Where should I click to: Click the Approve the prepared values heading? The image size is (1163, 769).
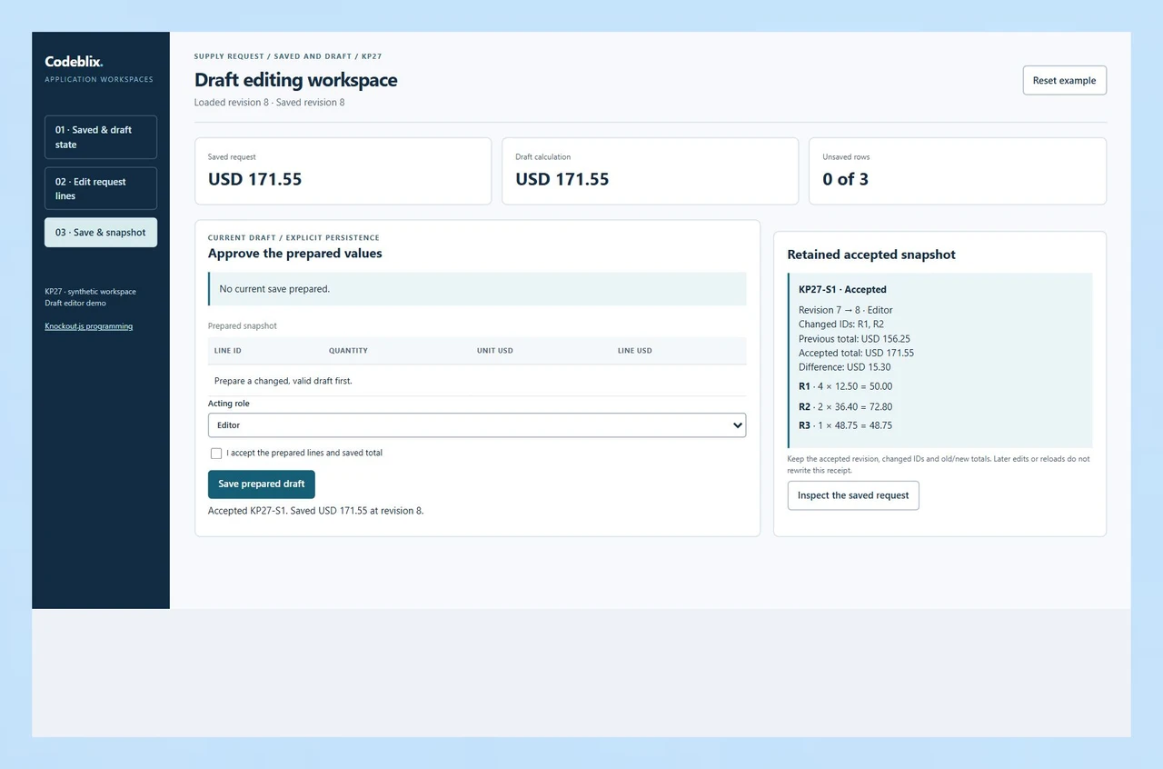[295, 254]
